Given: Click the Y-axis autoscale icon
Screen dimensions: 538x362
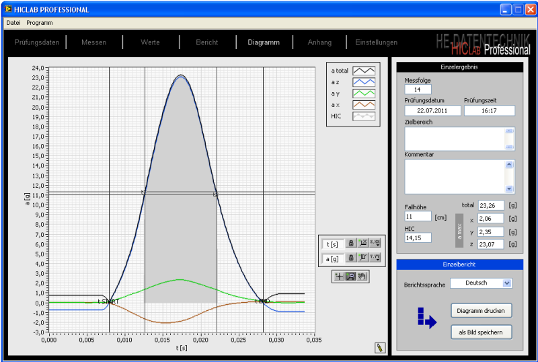Looking at the screenshot, I should click(x=363, y=258).
